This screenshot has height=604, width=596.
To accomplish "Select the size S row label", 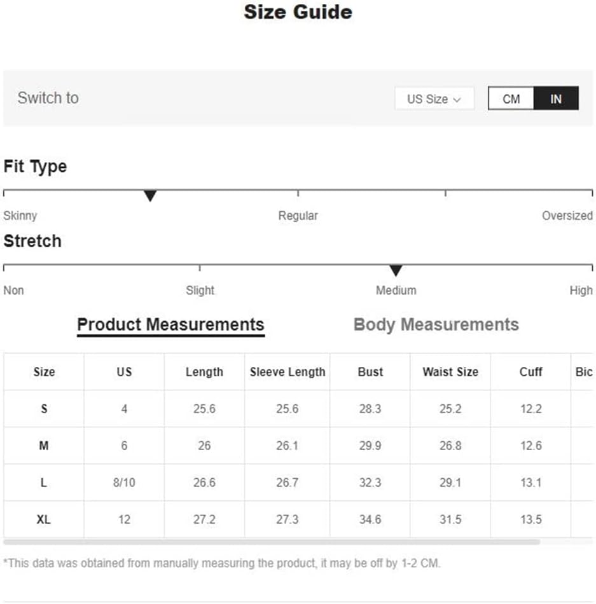I will [44, 409].
